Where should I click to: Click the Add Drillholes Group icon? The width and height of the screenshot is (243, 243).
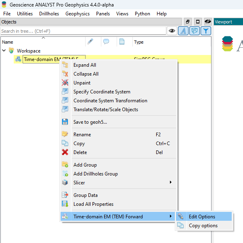coord(65,173)
